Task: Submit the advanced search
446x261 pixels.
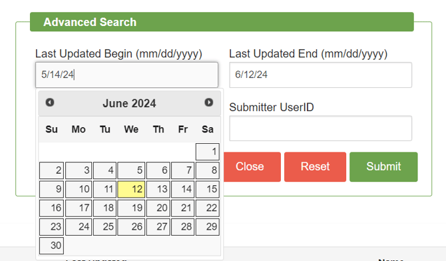Action: 383,167
